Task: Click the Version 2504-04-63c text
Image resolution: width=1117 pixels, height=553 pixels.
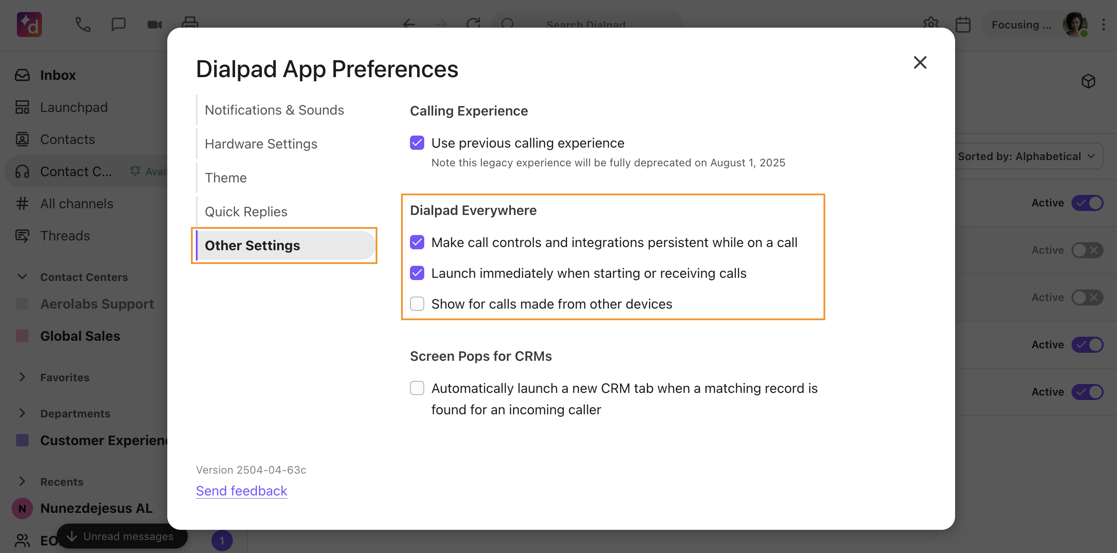Action: click(x=251, y=470)
